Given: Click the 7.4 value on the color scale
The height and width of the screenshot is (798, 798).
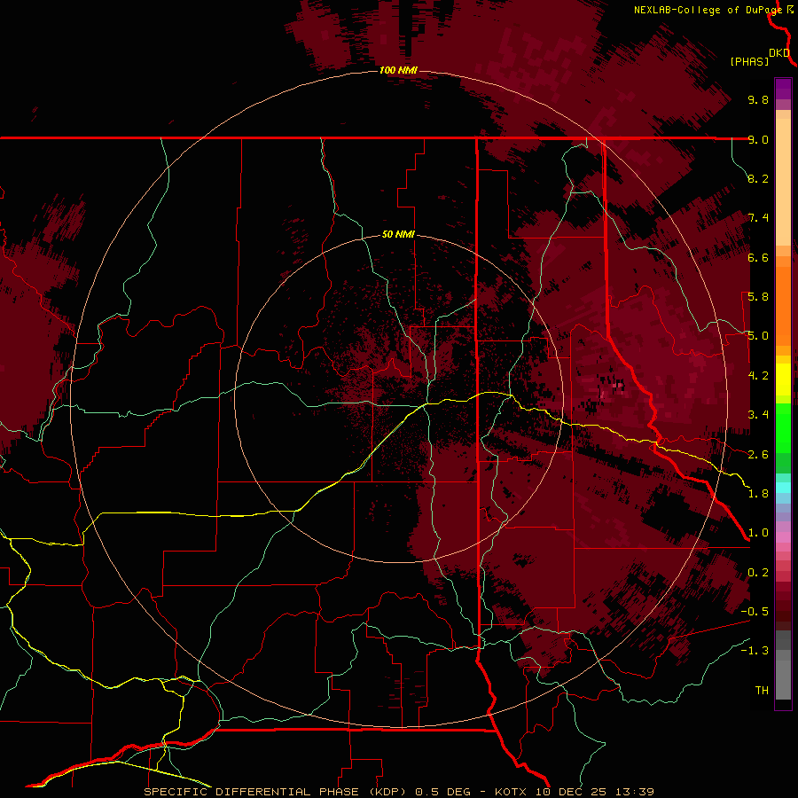Looking at the screenshot, I should pyautogui.click(x=758, y=218).
